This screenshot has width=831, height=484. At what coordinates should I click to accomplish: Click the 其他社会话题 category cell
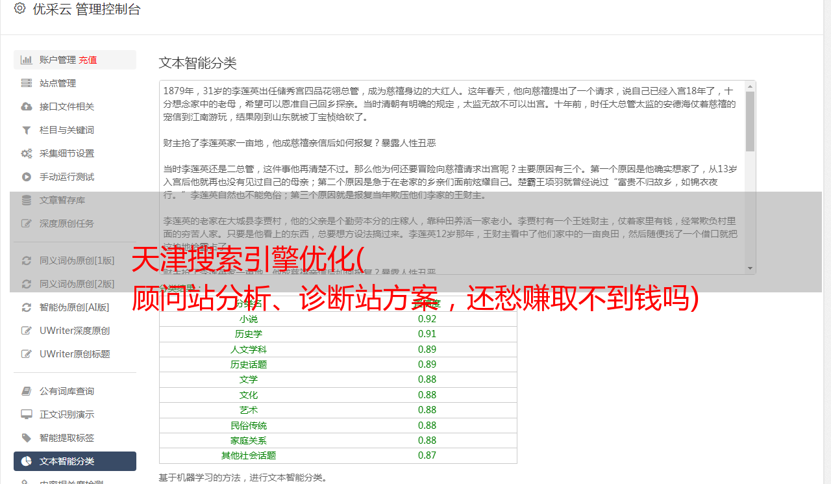click(x=248, y=455)
